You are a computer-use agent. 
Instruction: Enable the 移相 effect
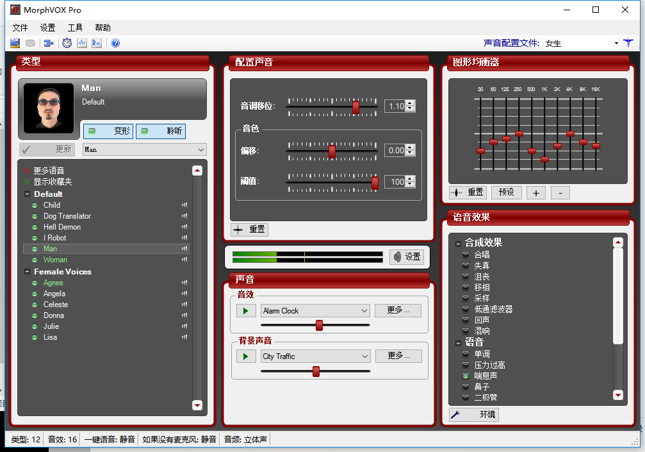(466, 287)
